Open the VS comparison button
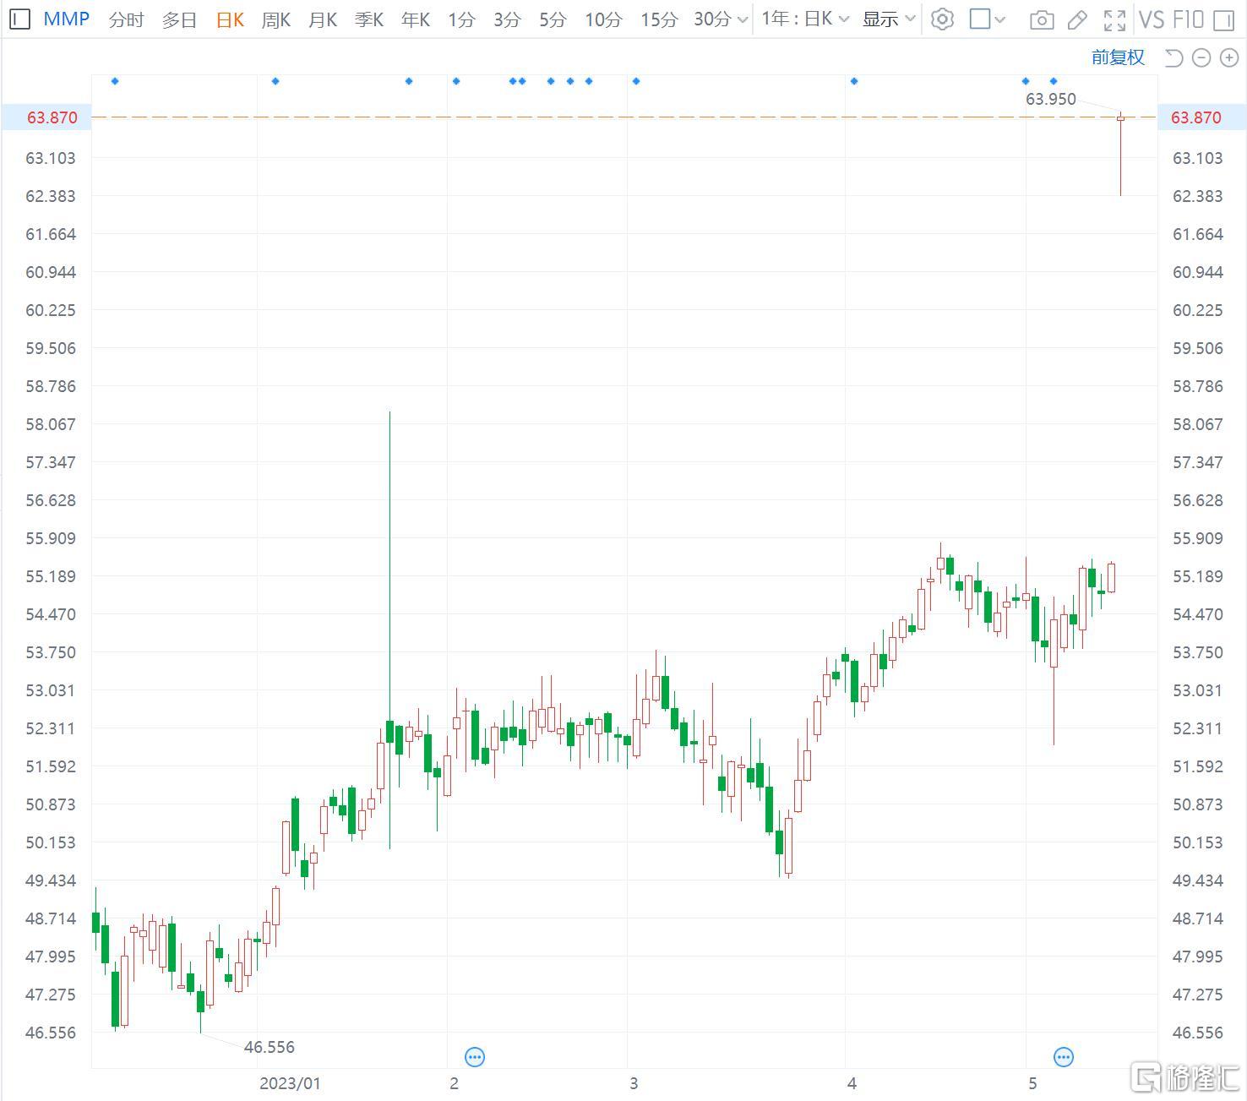 pos(1152,19)
